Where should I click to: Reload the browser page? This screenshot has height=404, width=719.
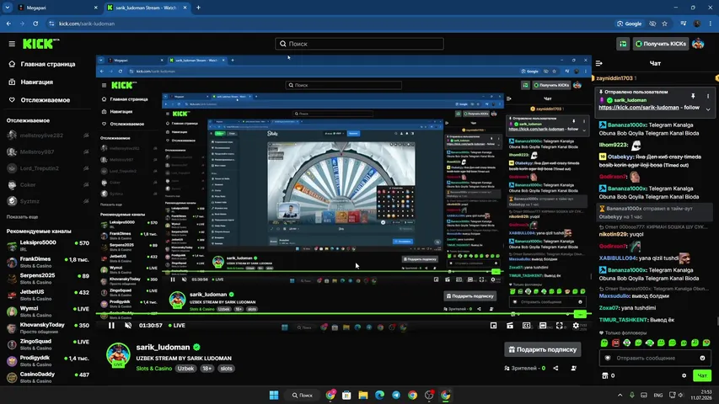tap(35, 24)
